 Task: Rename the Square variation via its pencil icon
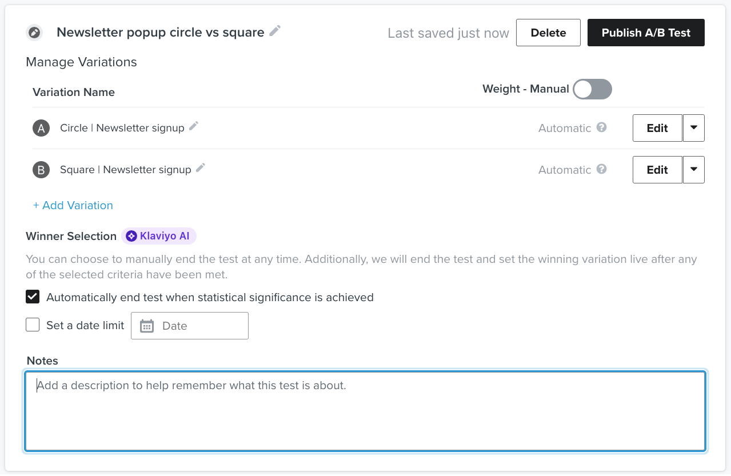pyautogui.click(x=201, y=168)
